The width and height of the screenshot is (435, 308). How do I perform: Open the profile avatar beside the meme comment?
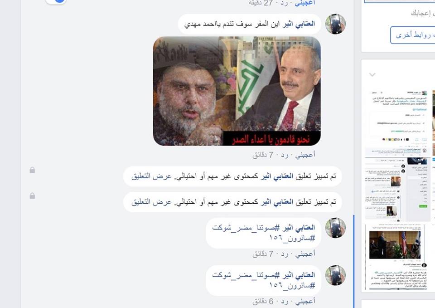tap(335, 24)
